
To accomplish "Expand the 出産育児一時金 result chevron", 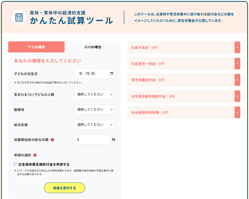I will (x=237, y=64).
